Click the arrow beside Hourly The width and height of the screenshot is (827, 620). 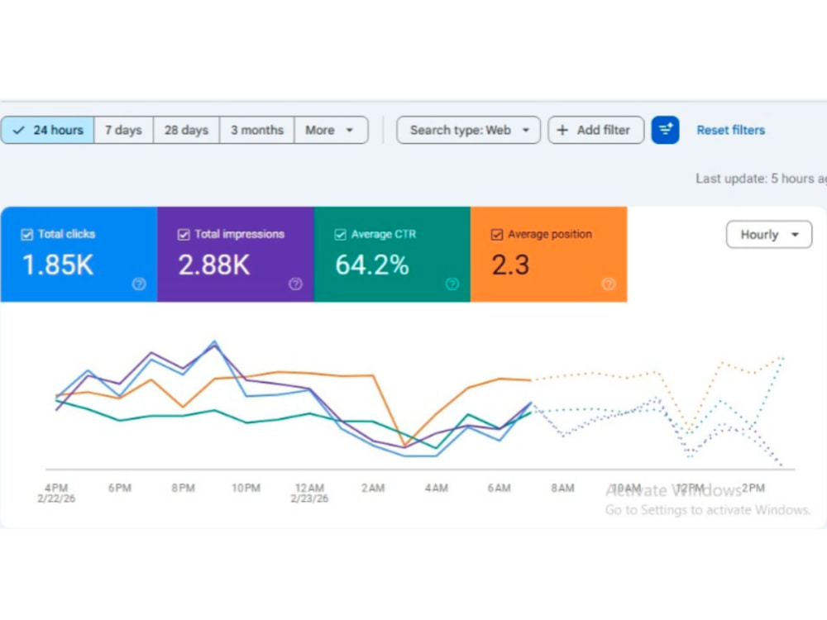pos(795,235)
